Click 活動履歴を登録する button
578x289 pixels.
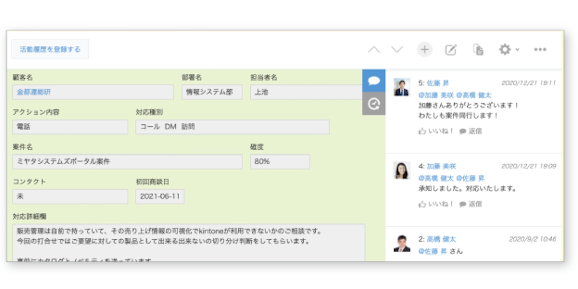(50, 49)
